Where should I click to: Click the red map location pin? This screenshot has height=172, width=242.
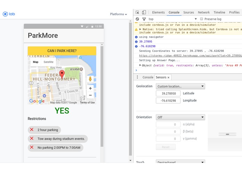pos(62,74)
